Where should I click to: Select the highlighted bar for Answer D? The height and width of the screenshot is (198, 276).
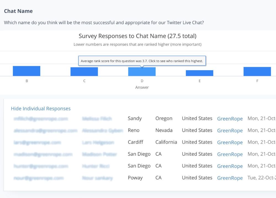[142, 71]
